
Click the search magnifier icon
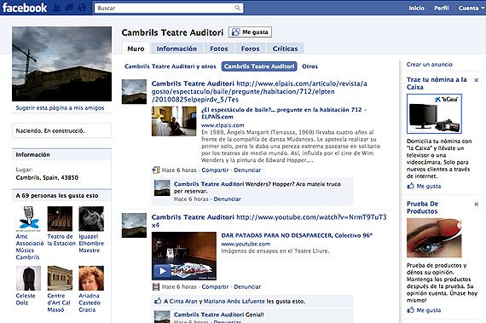tap(237, 8)
